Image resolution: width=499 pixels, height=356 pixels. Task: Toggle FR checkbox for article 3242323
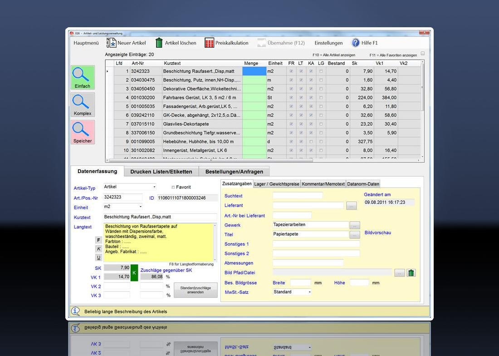[x=291, y=71]
